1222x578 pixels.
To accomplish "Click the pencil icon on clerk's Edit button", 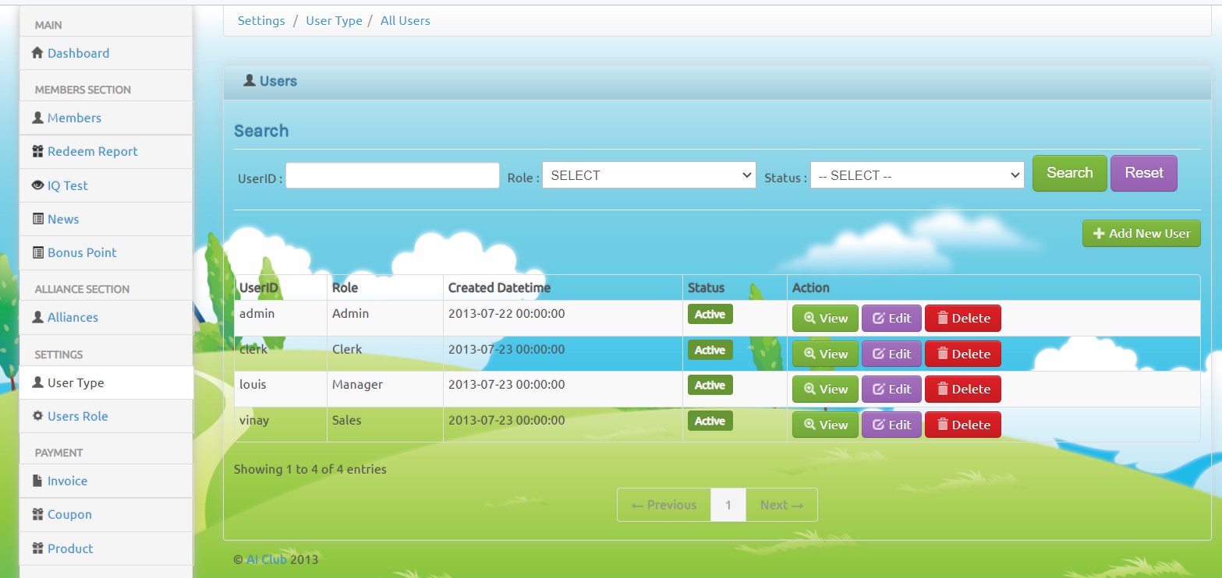I will point(878,354).
